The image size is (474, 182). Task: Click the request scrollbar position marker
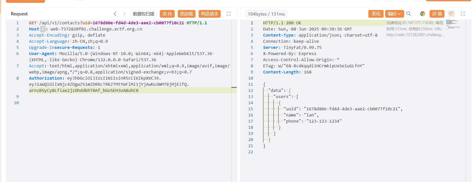tap(234, 88)
